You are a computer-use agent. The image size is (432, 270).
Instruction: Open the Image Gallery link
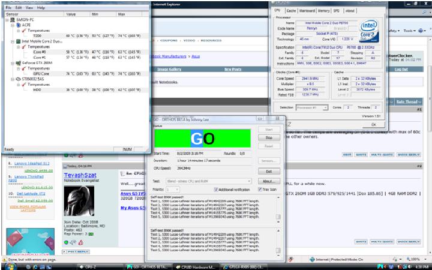tap(169, 69)
